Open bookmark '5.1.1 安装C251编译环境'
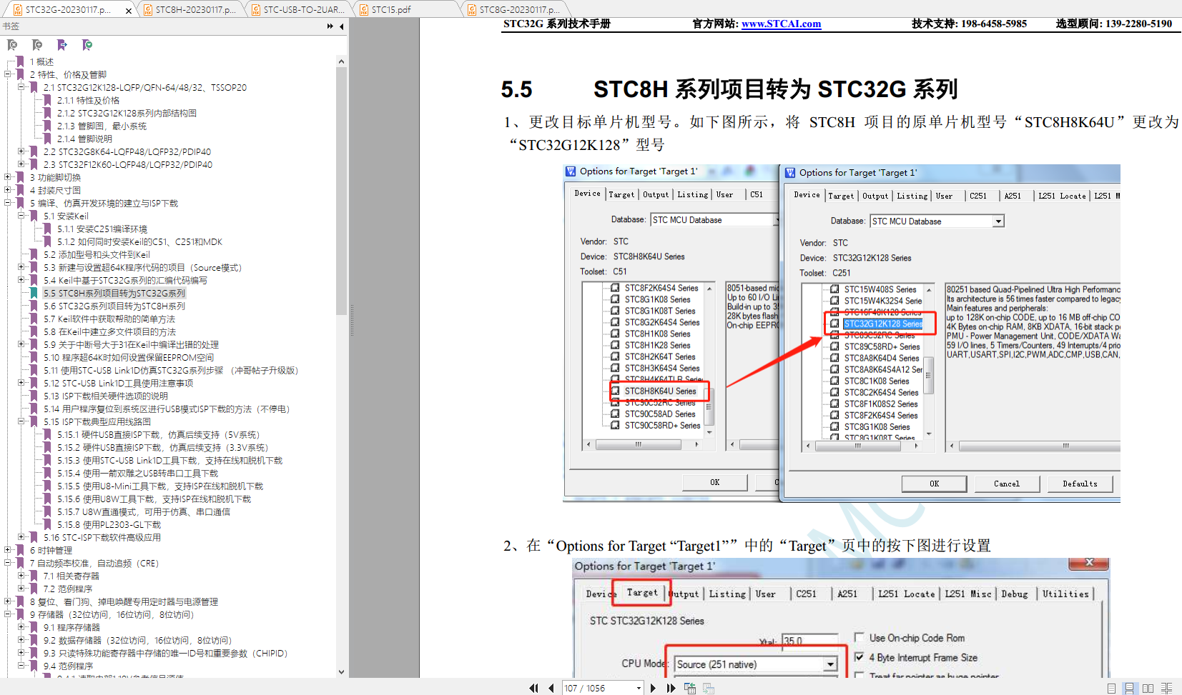 click(102, 229)
